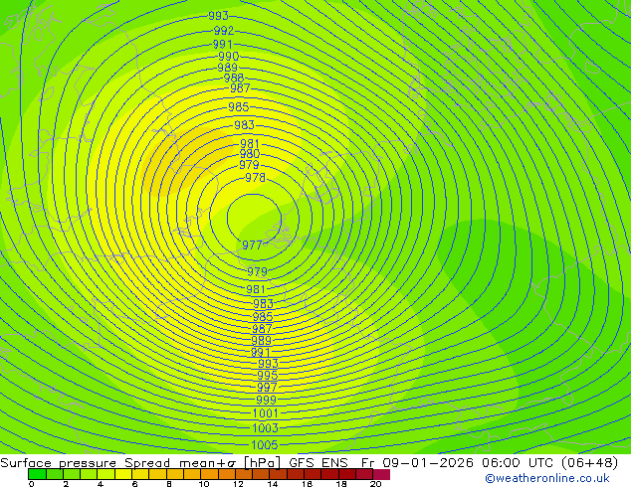631x487 pixels.
Task: Click the 990 isobar label
Action: coord(229,56)
